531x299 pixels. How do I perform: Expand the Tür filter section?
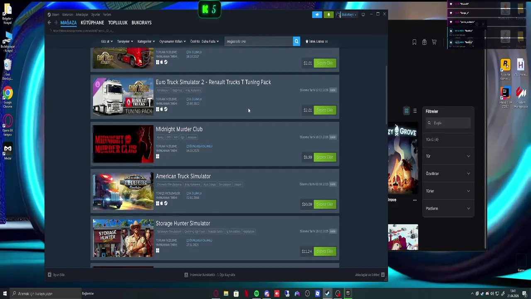tap(448, 156)
